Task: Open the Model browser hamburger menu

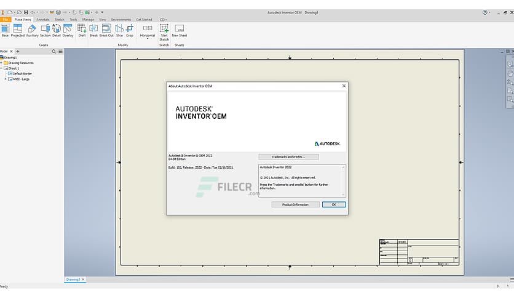Action: (61, 52)
